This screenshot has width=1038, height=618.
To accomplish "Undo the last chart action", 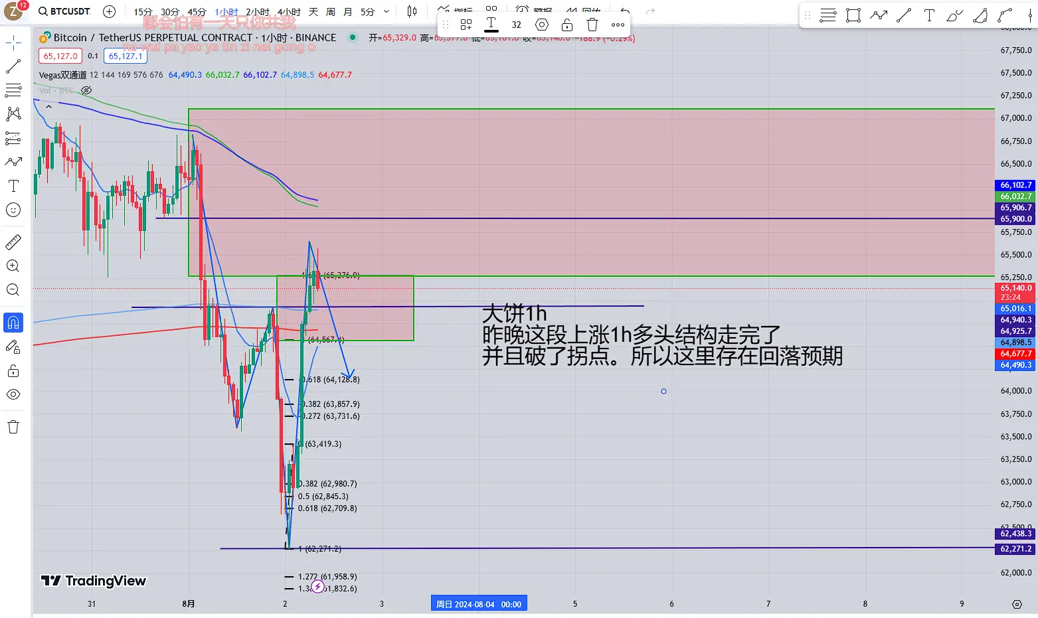I will coord(624,11).
